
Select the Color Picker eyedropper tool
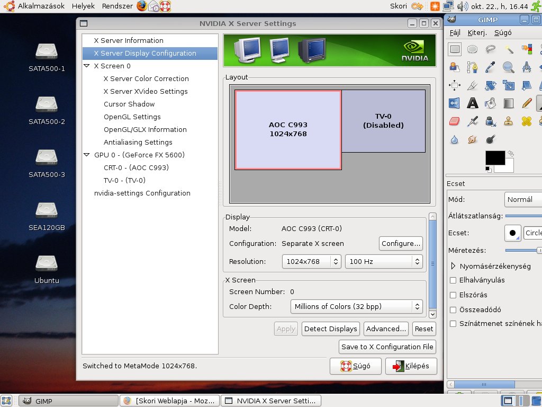(491, 67)
